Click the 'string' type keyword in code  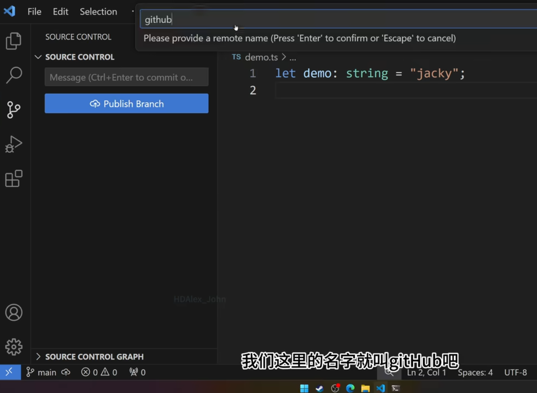point(367,73)
